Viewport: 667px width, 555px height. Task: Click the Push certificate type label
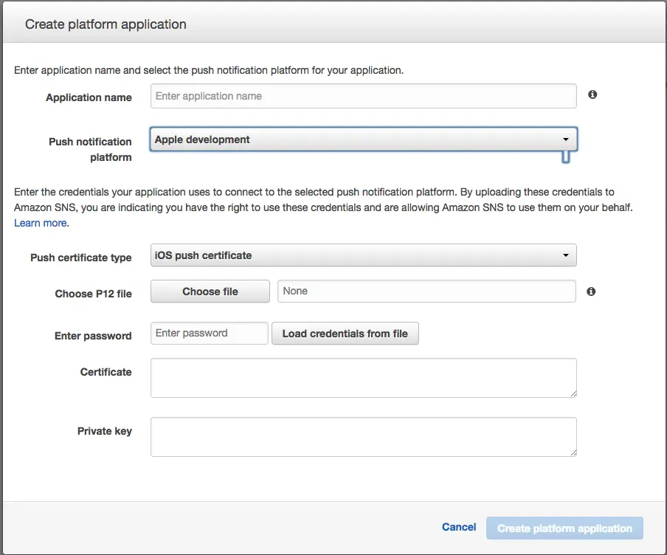coord(81,258)
